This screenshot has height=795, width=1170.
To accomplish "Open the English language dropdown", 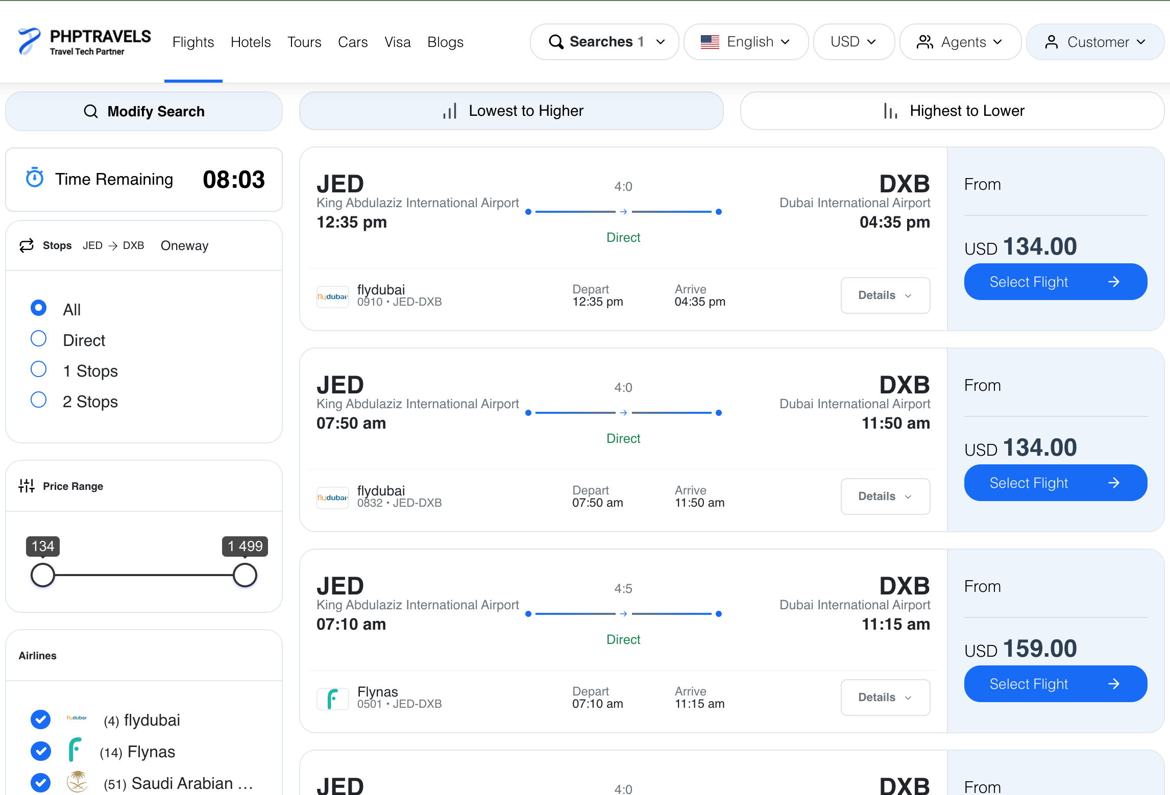I will coord(746,42).
